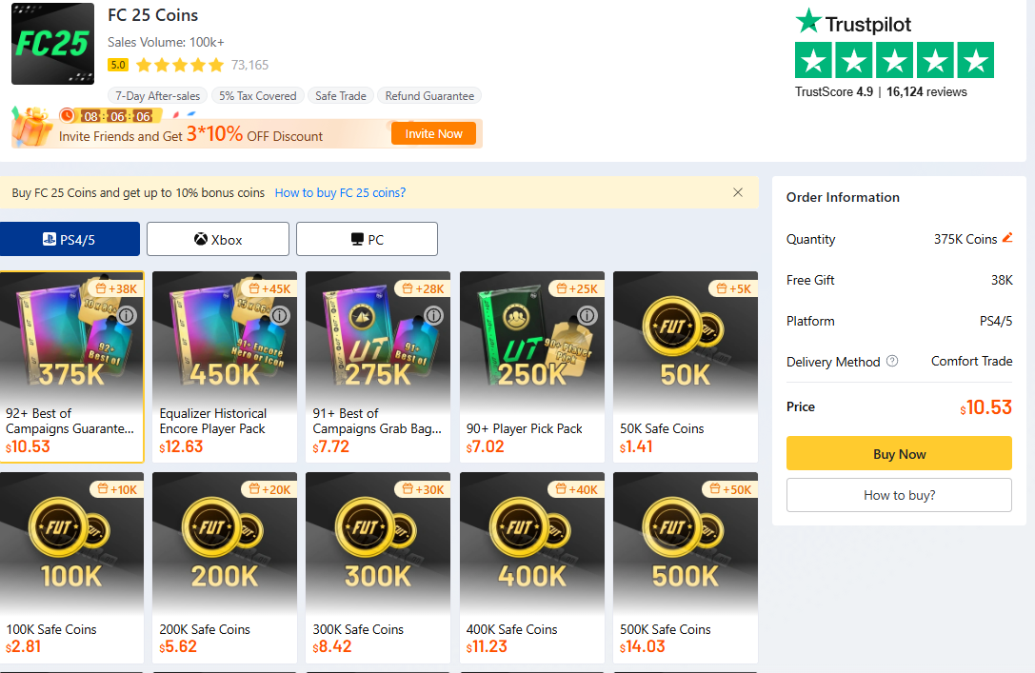Click the +25K gift bonus badge
1035x673 pixels.
point(576,288)
